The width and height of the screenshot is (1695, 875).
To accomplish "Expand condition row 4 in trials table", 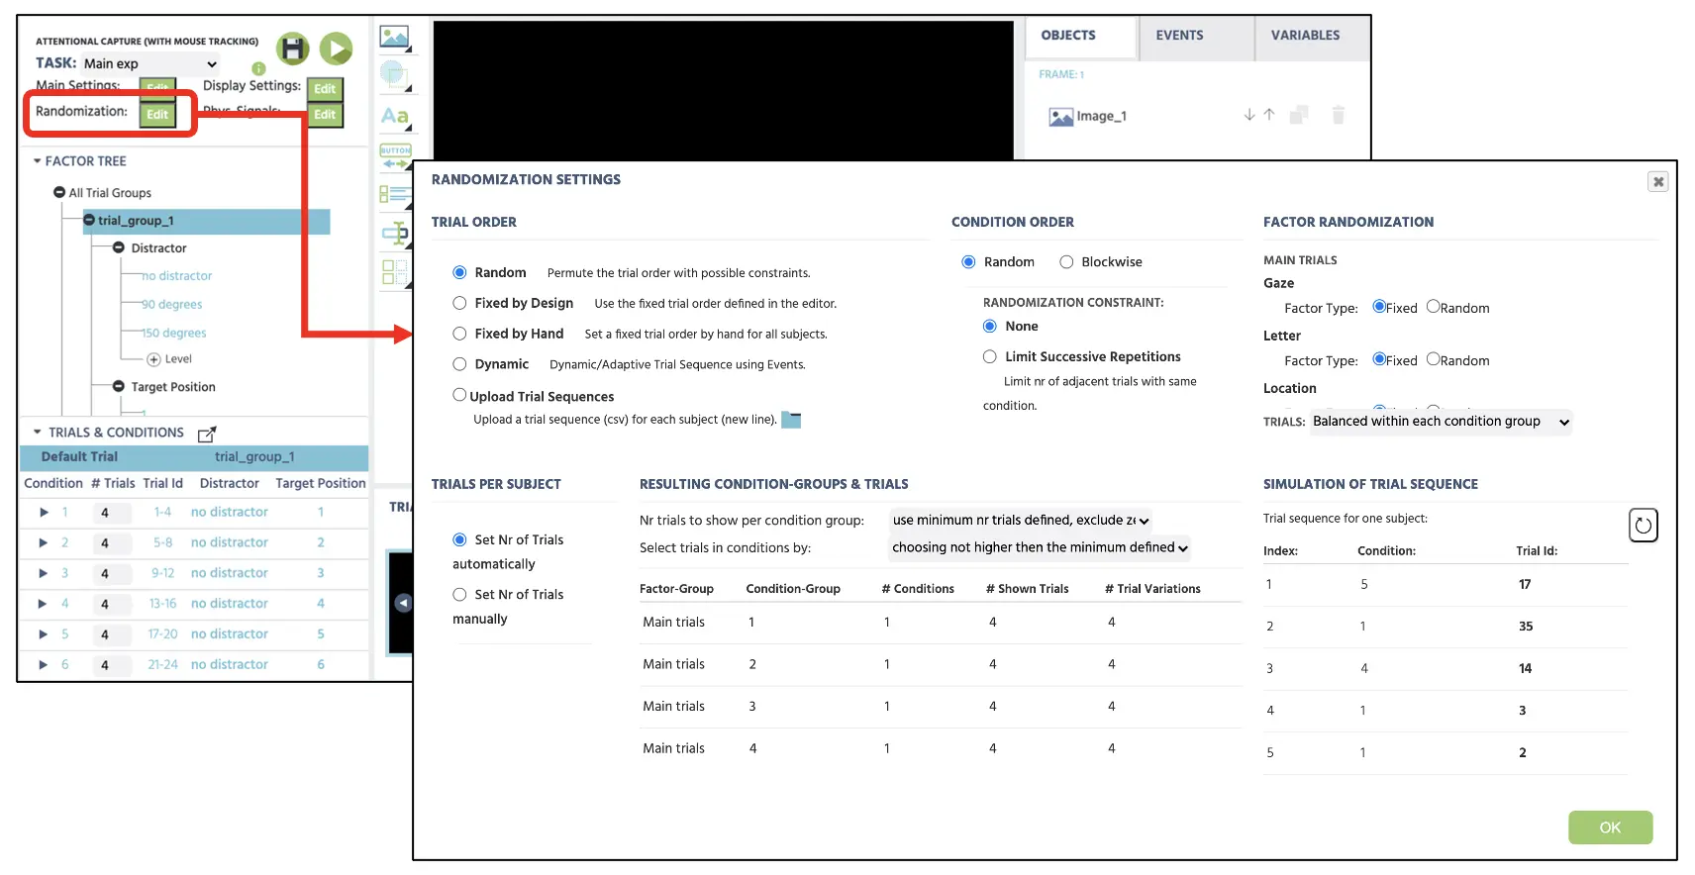I will [44, 604].
